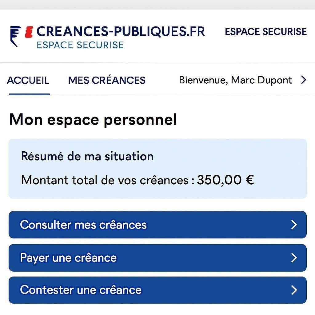This screenshot has width=315, height=315.
Task: Click the Mon espace personnel heading
Action: pos(93,120)
